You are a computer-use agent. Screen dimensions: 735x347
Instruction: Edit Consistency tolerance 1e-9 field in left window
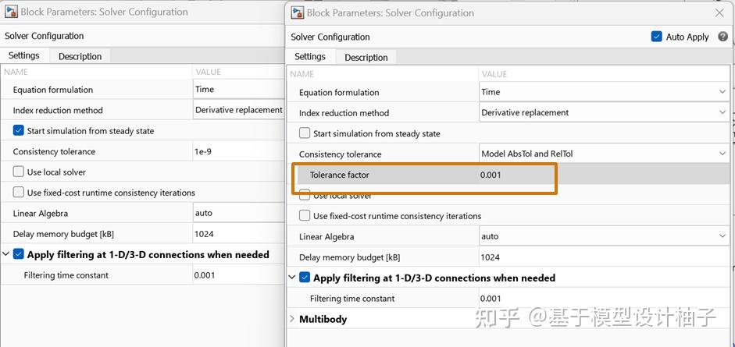238,151
